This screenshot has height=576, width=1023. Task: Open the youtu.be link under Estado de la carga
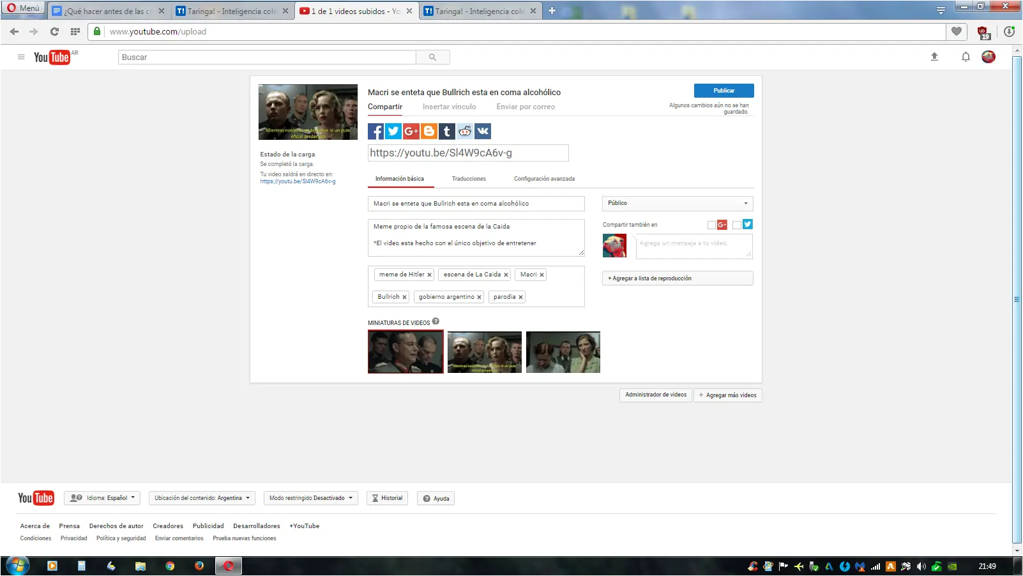click(x=298, y=181)
